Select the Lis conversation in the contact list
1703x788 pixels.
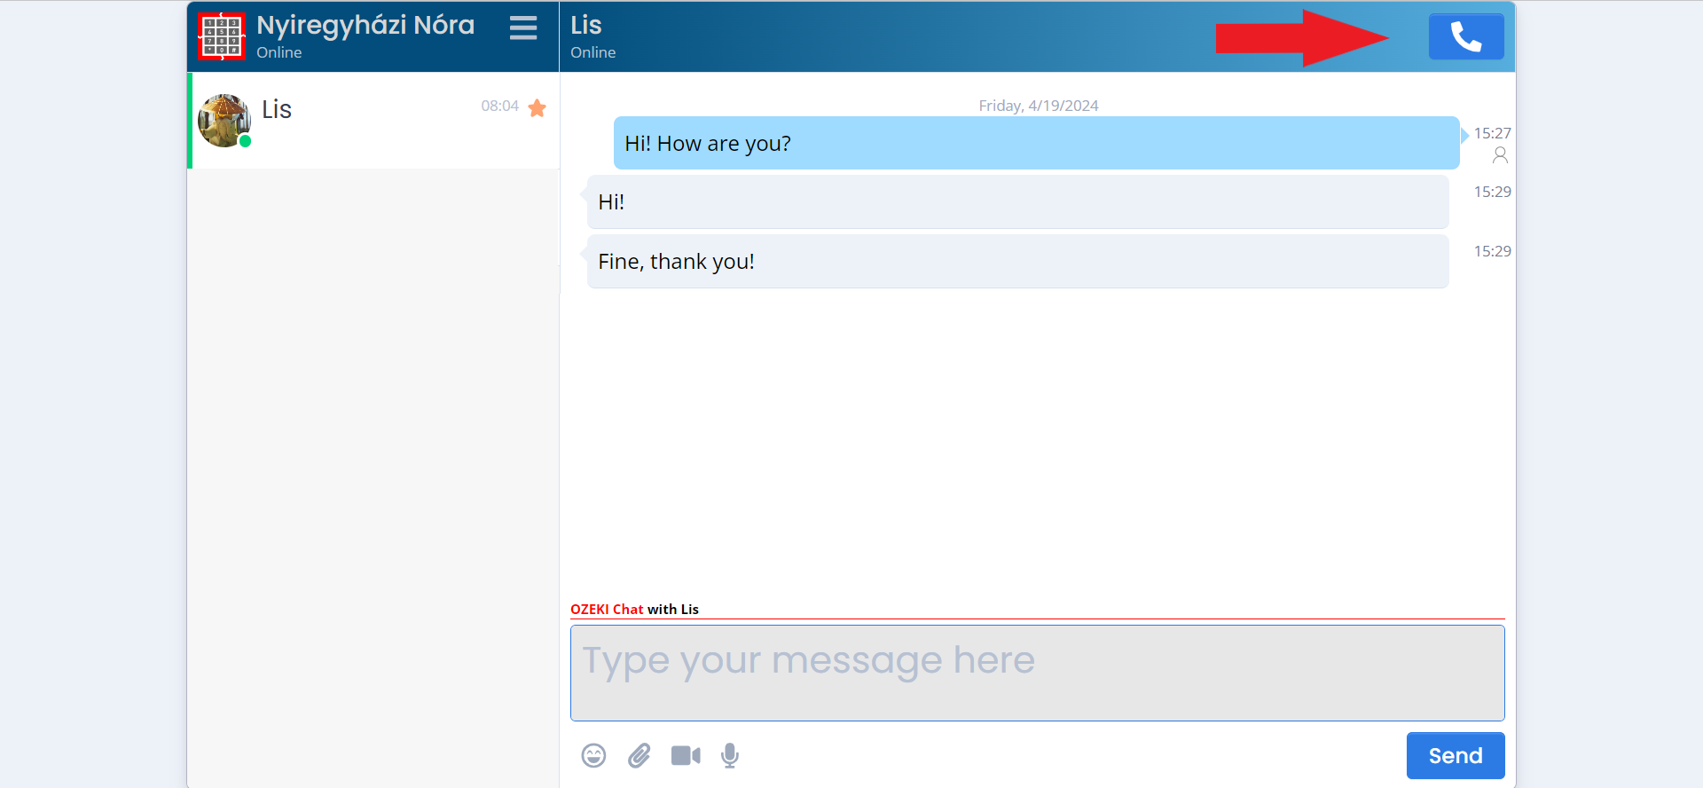pos(373,121)
